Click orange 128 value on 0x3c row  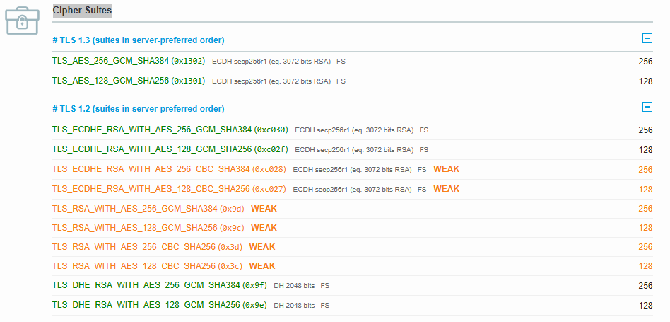(646, 266)
